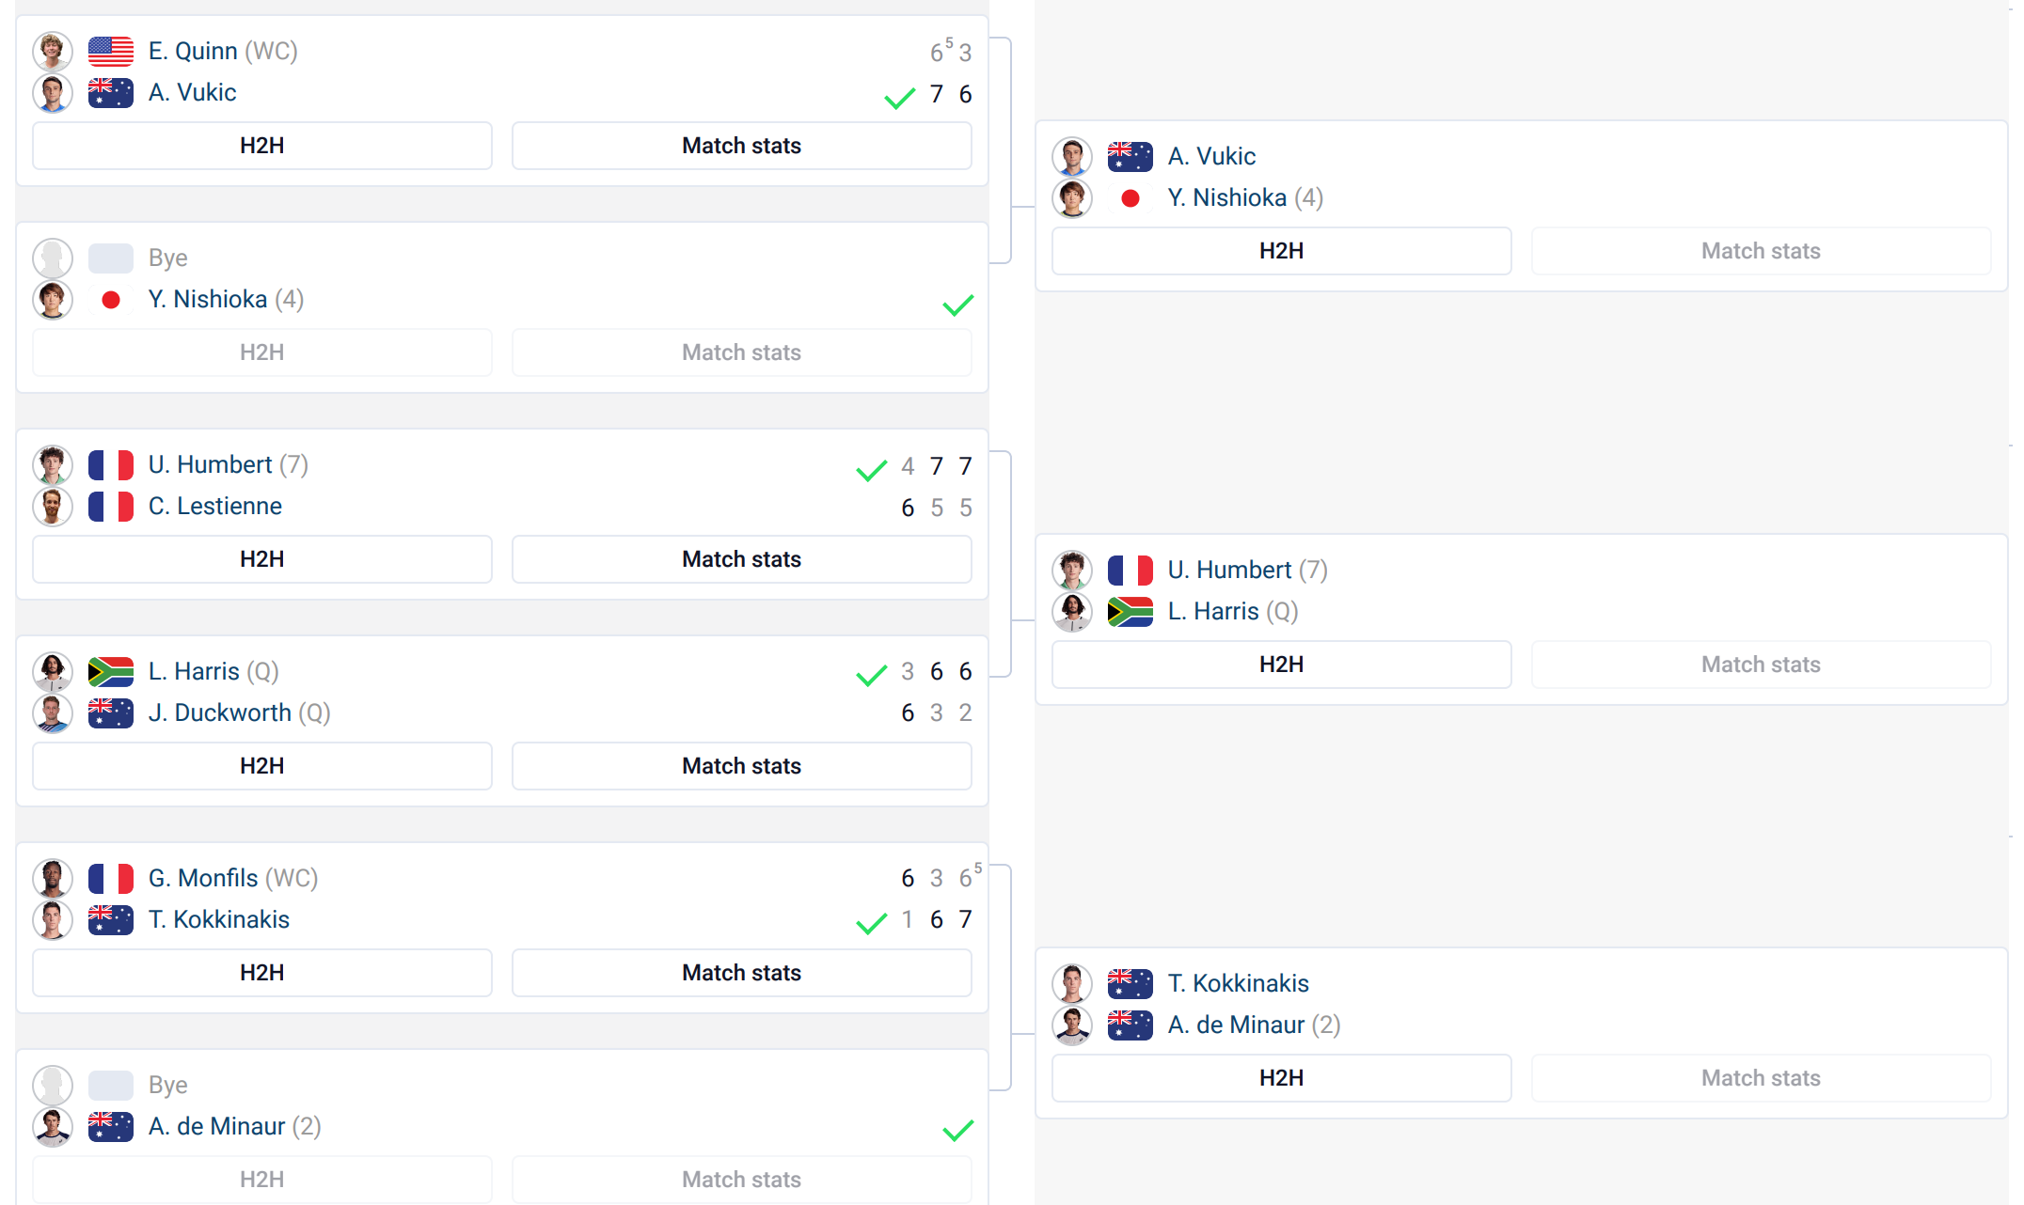Show H2H for Humbert vs Harris
The image size is (2024, 1205).
1281,665
